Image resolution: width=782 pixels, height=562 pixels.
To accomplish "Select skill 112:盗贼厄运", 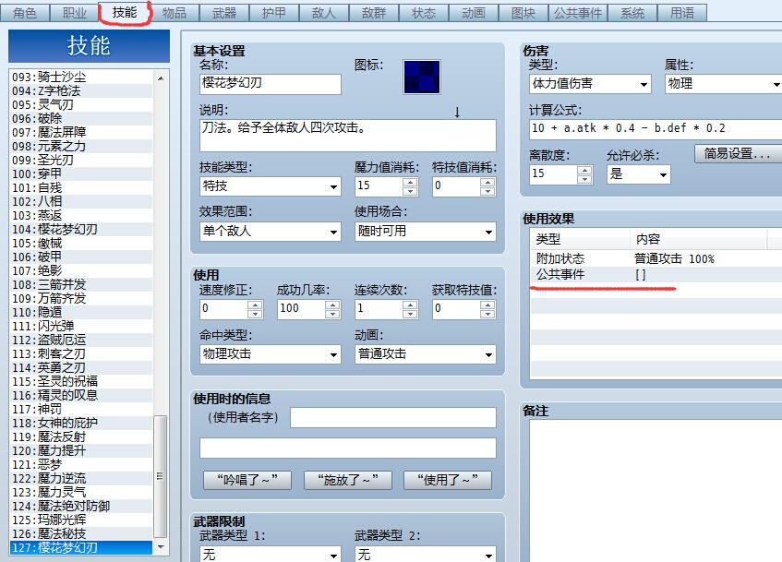I will [x=81, y=340].
